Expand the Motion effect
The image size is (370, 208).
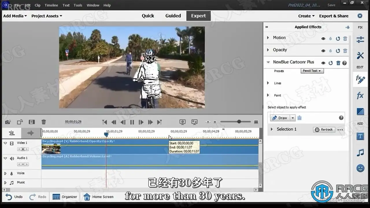click(x=268, y=38)
